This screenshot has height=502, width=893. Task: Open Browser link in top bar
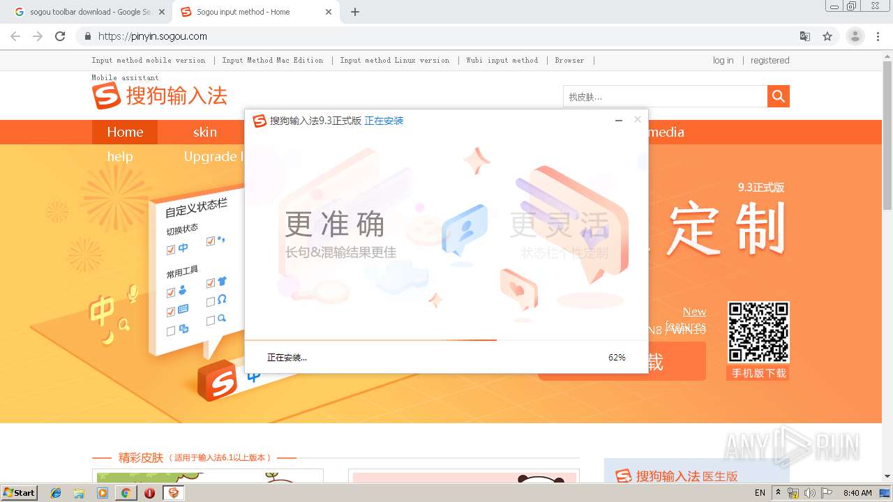(569, 60)
